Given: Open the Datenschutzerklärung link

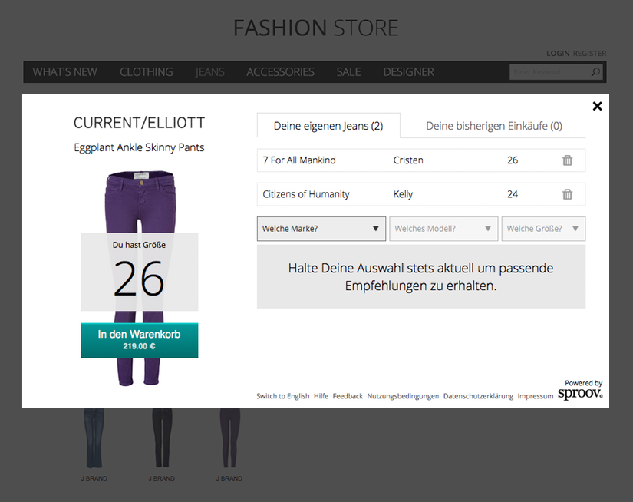Looking at the screenshot, I should point(478,396).
